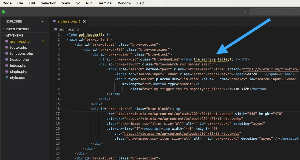Open header.php from the Explorer
The width and height of the screenshot is (300, 160).
[19, 59]
